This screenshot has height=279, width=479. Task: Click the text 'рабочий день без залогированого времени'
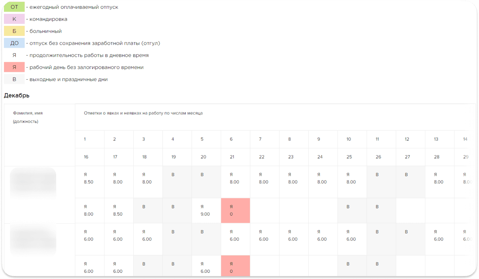[x=86, y=67]
